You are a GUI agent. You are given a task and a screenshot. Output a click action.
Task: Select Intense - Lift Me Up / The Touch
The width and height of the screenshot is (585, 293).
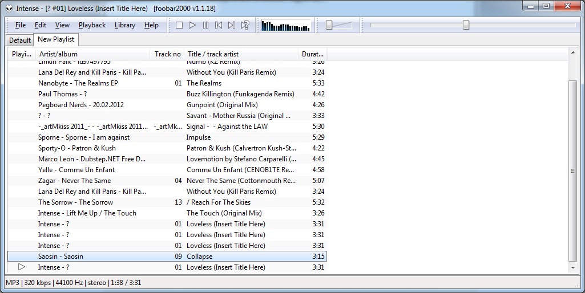point(167,213)
